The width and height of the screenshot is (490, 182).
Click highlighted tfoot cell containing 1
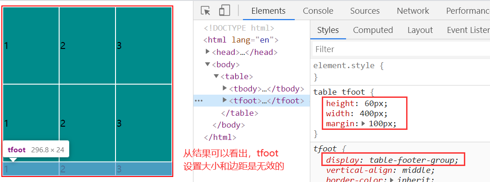coord(31,169)
